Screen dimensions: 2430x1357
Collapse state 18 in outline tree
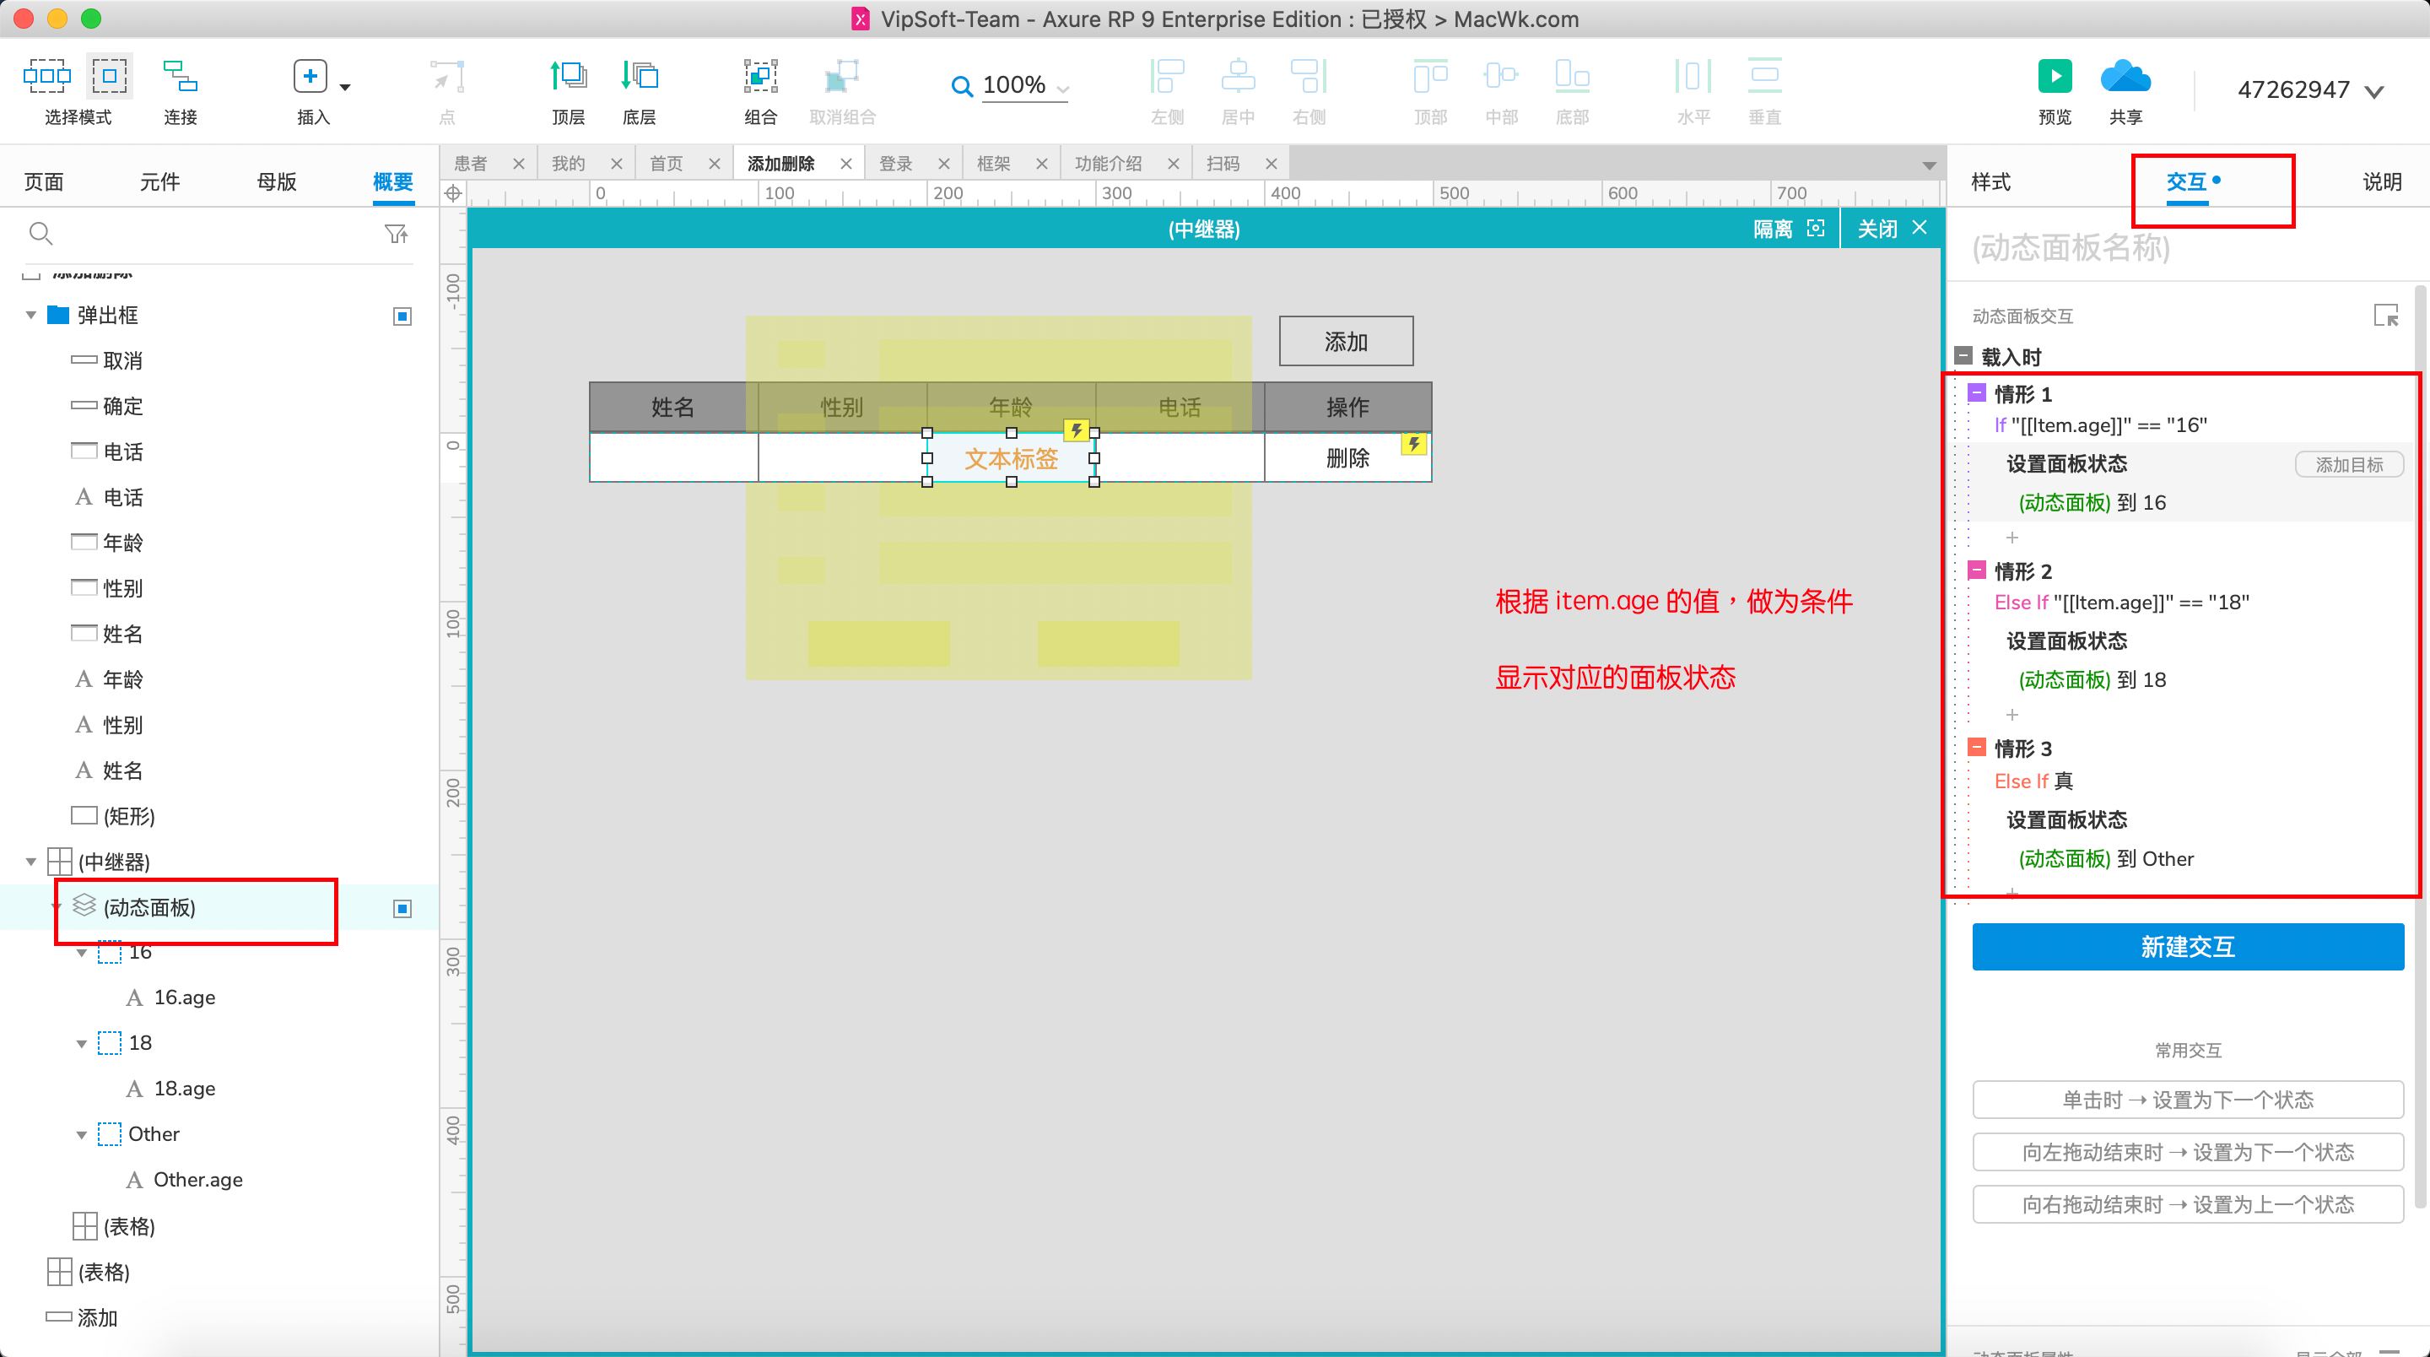(x=82, y=1044)
